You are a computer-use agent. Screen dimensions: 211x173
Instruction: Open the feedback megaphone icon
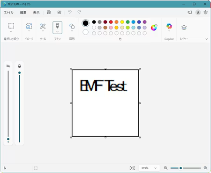pos(189,12)
